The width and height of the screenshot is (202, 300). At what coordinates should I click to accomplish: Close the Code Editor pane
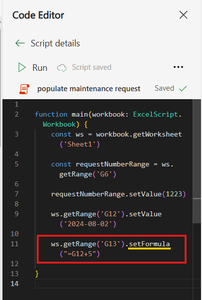pyautogui.click(x=183, y=15)
